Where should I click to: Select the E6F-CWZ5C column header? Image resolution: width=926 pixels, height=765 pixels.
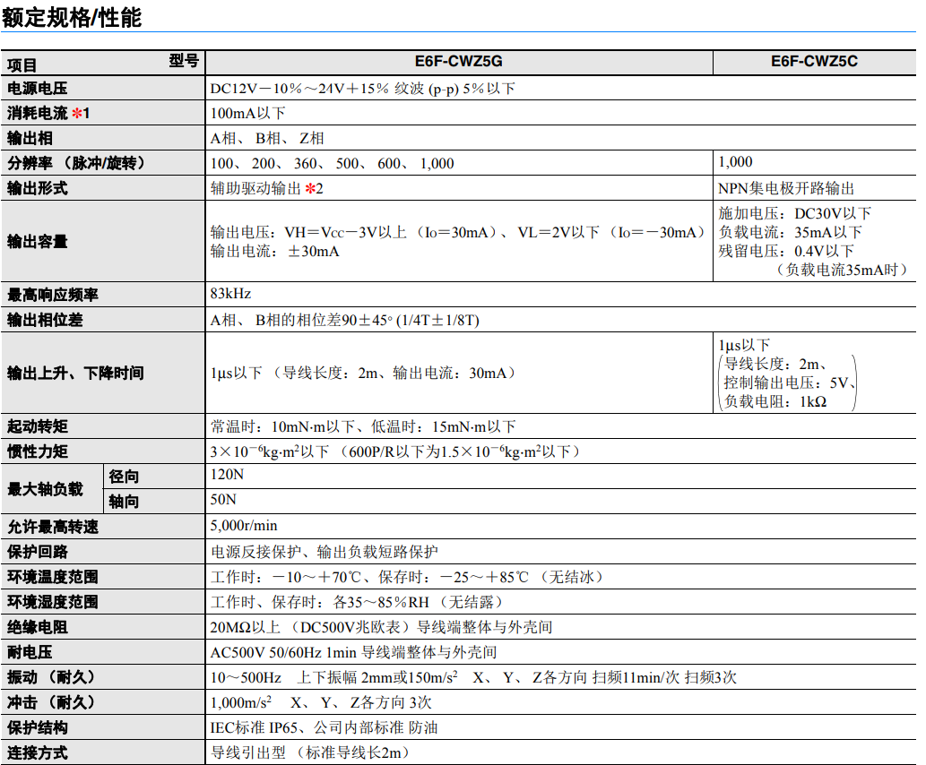click(x=814, y=62)
